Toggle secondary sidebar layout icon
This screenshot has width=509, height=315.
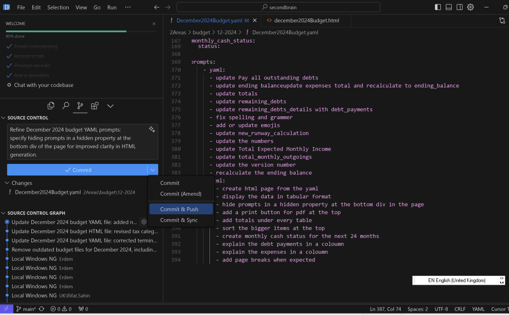[459, 7]
